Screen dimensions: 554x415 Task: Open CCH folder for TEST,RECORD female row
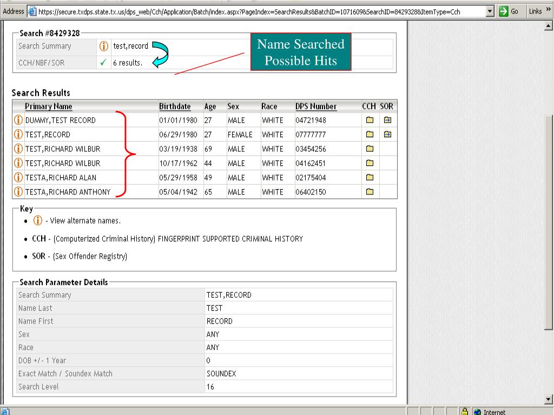click(x=370, y=135)
